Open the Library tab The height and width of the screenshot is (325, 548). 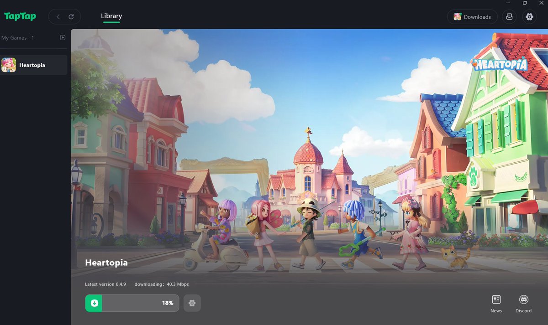coord(111,16)
